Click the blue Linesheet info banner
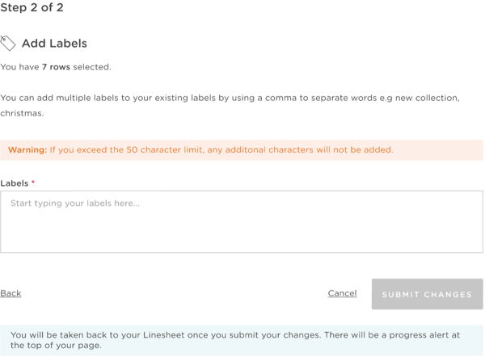Screen dimensions: 485x357 pyautogui.click(x=242, y=340)
